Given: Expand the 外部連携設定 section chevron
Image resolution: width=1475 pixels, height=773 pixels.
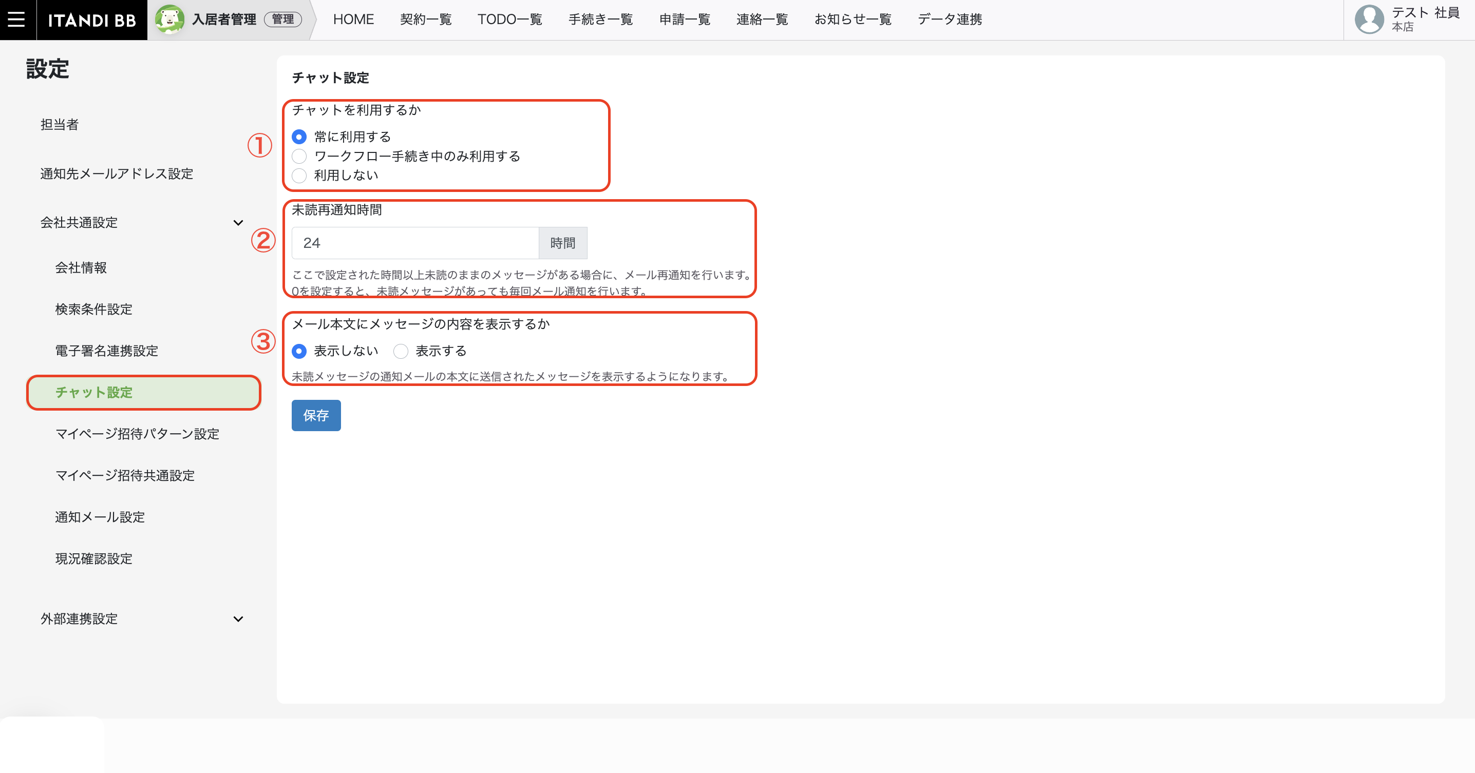Looking at the screenshot, I should pos(238,619).
